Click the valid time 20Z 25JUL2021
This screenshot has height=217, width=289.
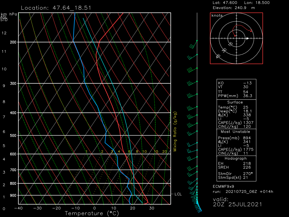coord(237,204)
